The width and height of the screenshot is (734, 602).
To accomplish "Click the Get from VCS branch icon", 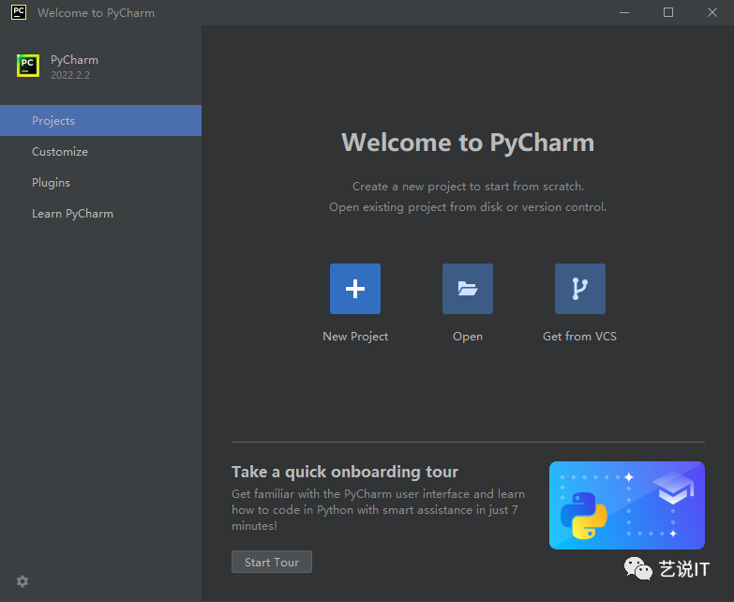I will pyautogui.click(x=580, y=289).
